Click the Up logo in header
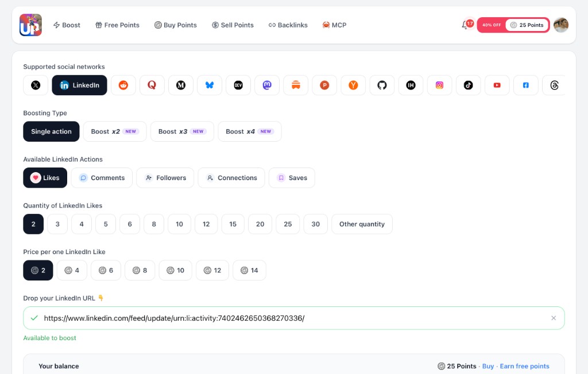The width and height of the screenshot is (588, 374). click(x=31, y=25)
